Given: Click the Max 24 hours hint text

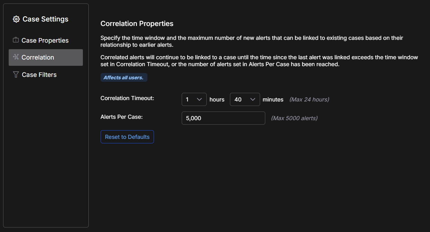Looking at the screenshot, I should point(309,99).
